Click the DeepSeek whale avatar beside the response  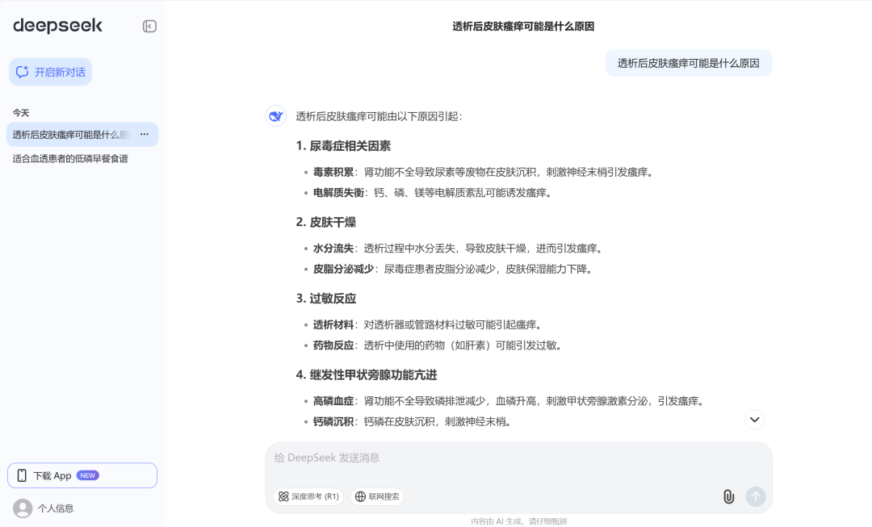click(276, 116)
